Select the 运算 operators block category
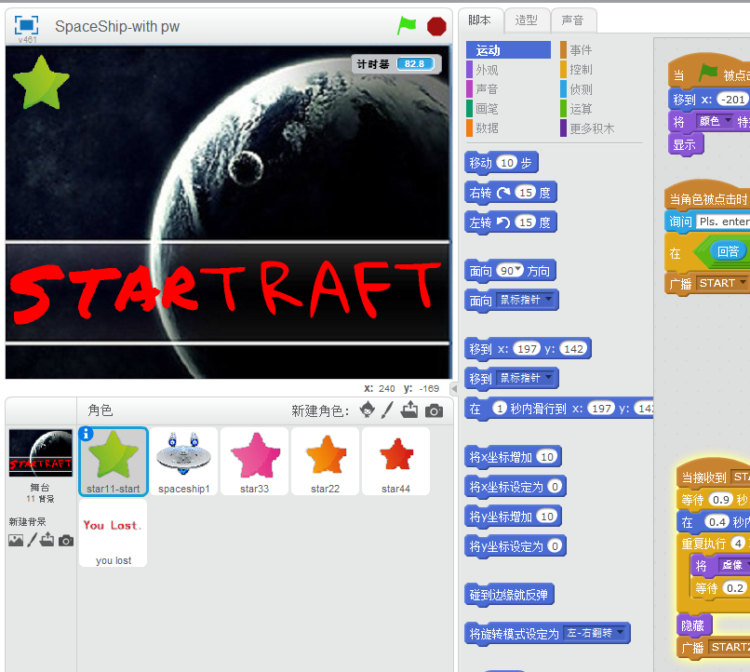Viewport: 750px width, 672px height. [602, 109]
